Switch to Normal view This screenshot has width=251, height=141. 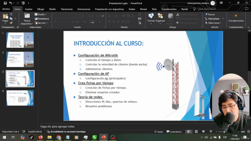pos(189,132)
